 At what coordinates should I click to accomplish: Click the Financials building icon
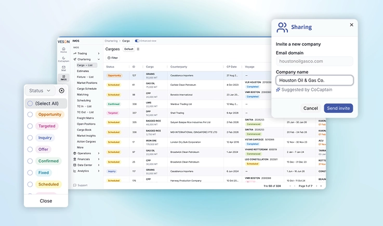75,159
